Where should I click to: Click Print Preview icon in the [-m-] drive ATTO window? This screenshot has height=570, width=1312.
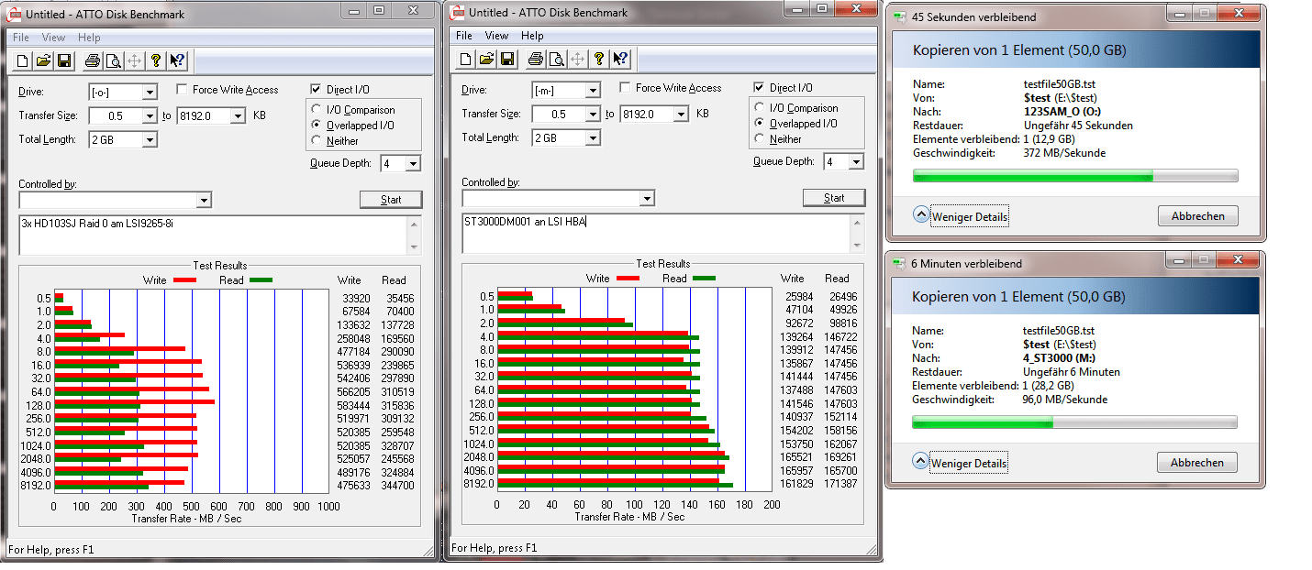point(556,59)
